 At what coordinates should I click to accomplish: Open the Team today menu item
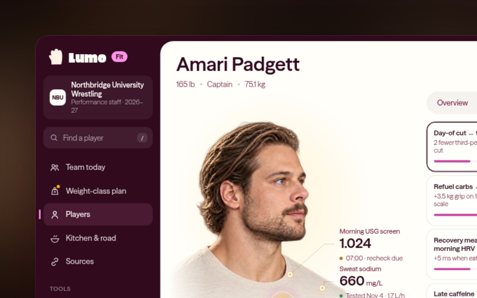click(98, 167)
